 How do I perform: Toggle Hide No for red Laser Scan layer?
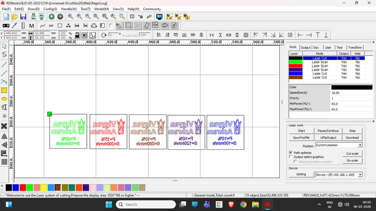[x=358, y=66]
